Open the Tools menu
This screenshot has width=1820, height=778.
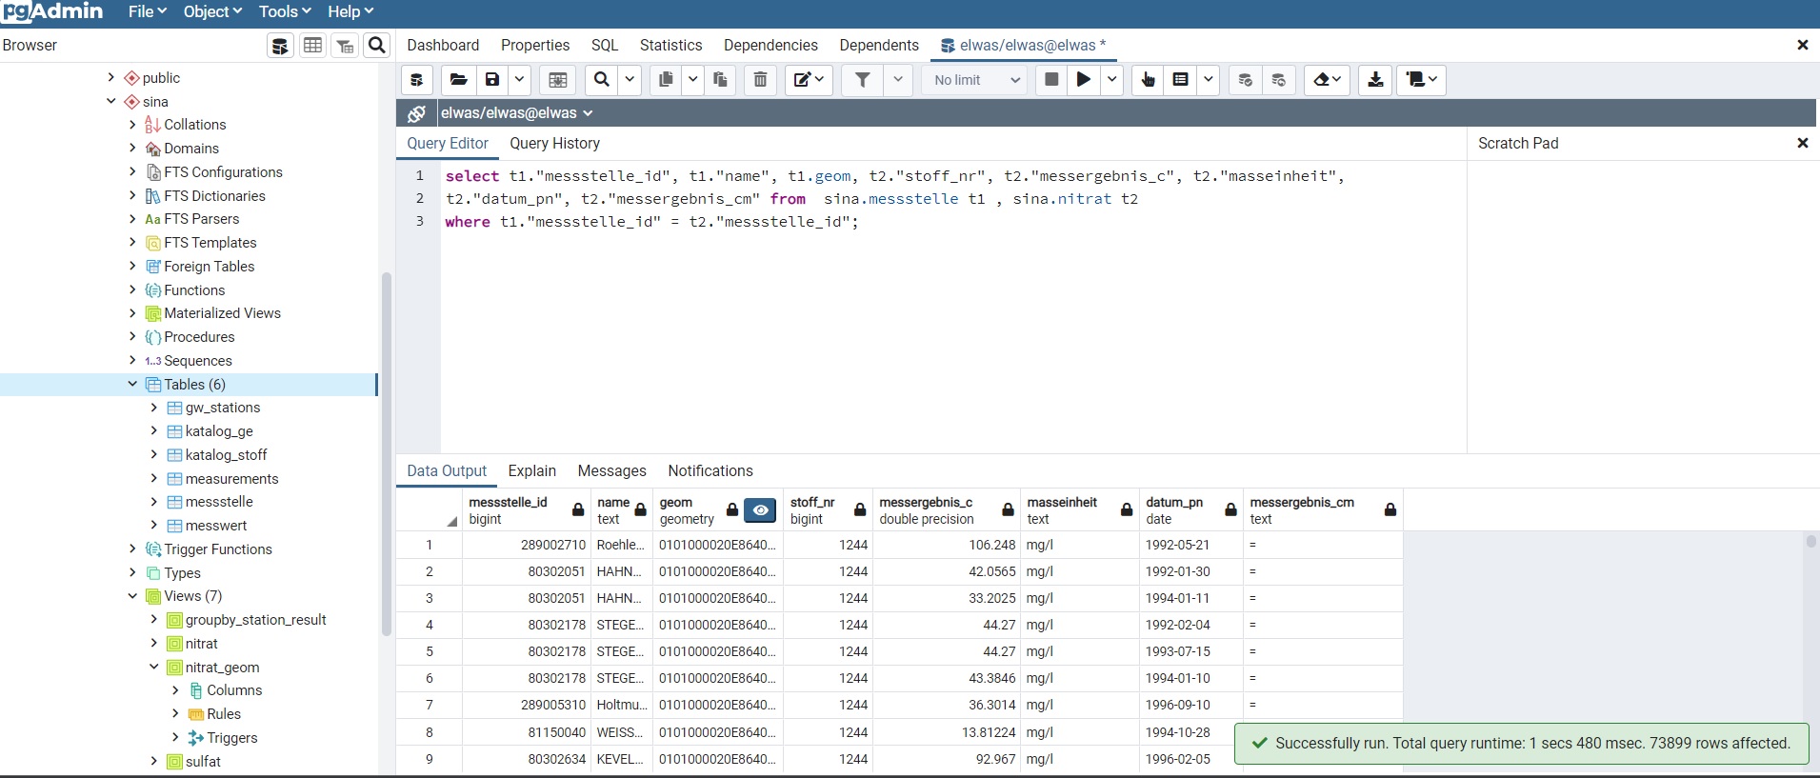[x=285, y=12]
